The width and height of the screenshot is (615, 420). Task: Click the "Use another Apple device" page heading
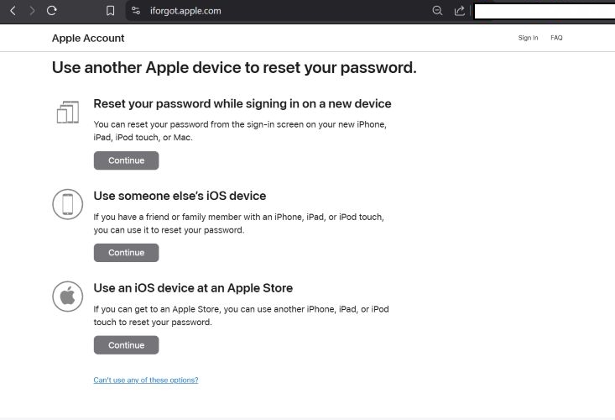234,68
